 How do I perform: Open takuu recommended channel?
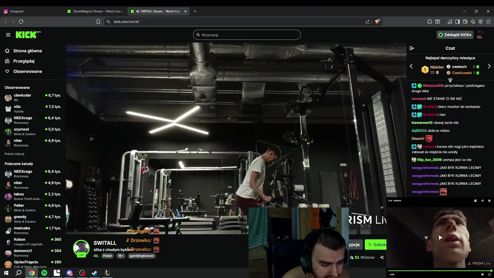tap(33, 196)
